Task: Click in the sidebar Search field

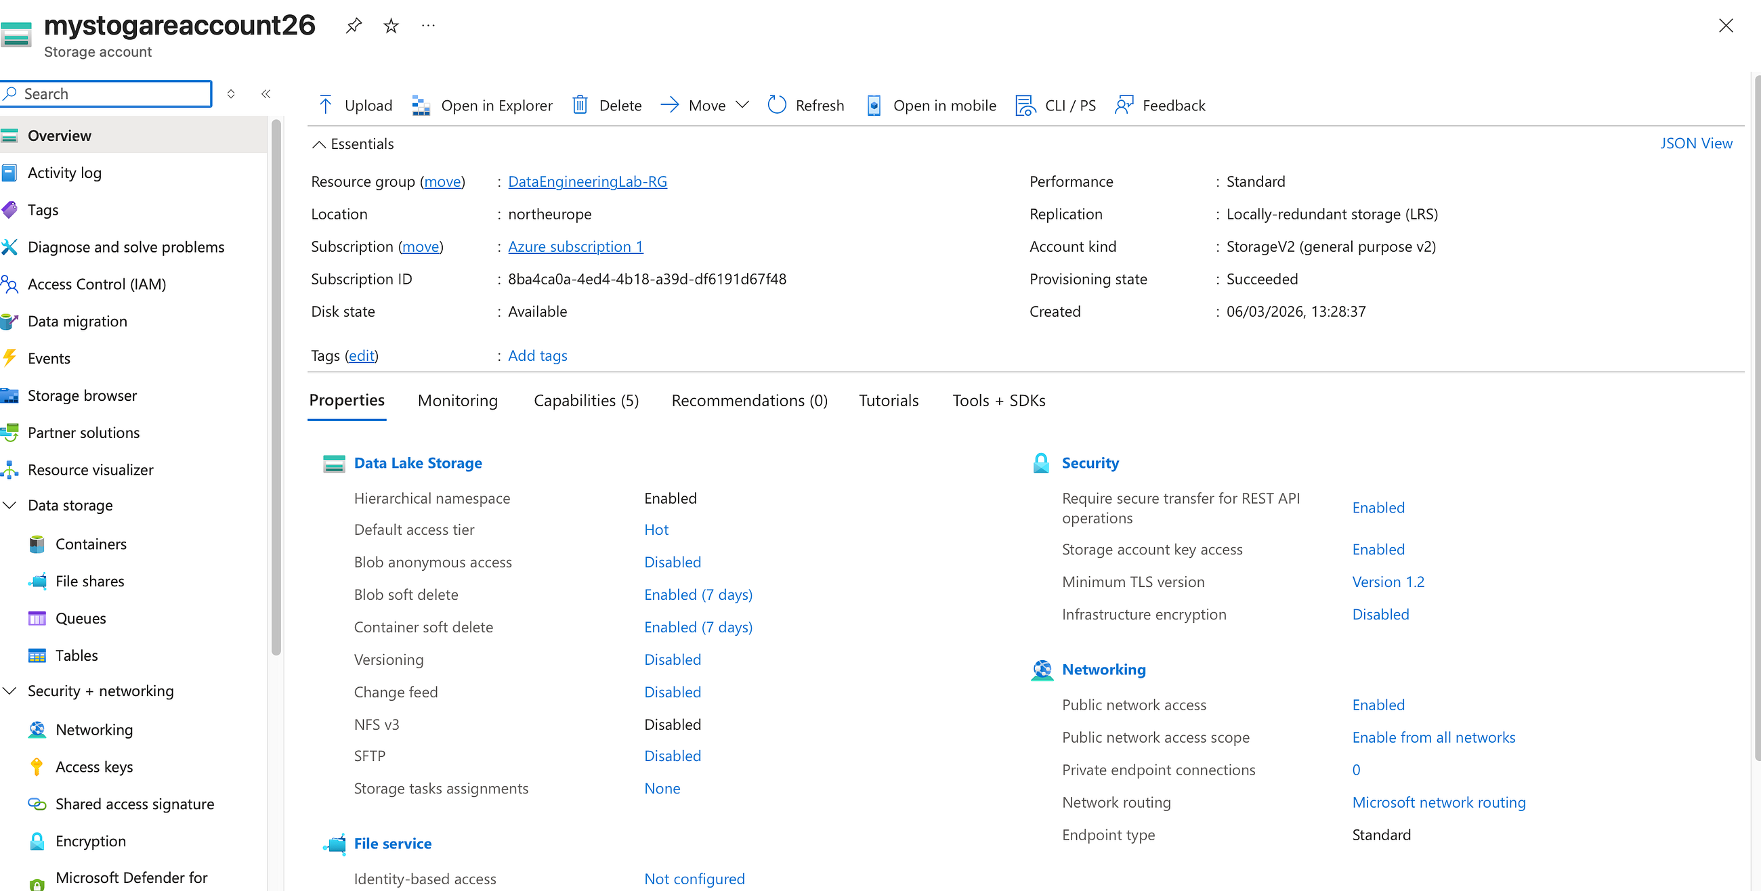Action: pyautogui.click(x=106, y=93)
